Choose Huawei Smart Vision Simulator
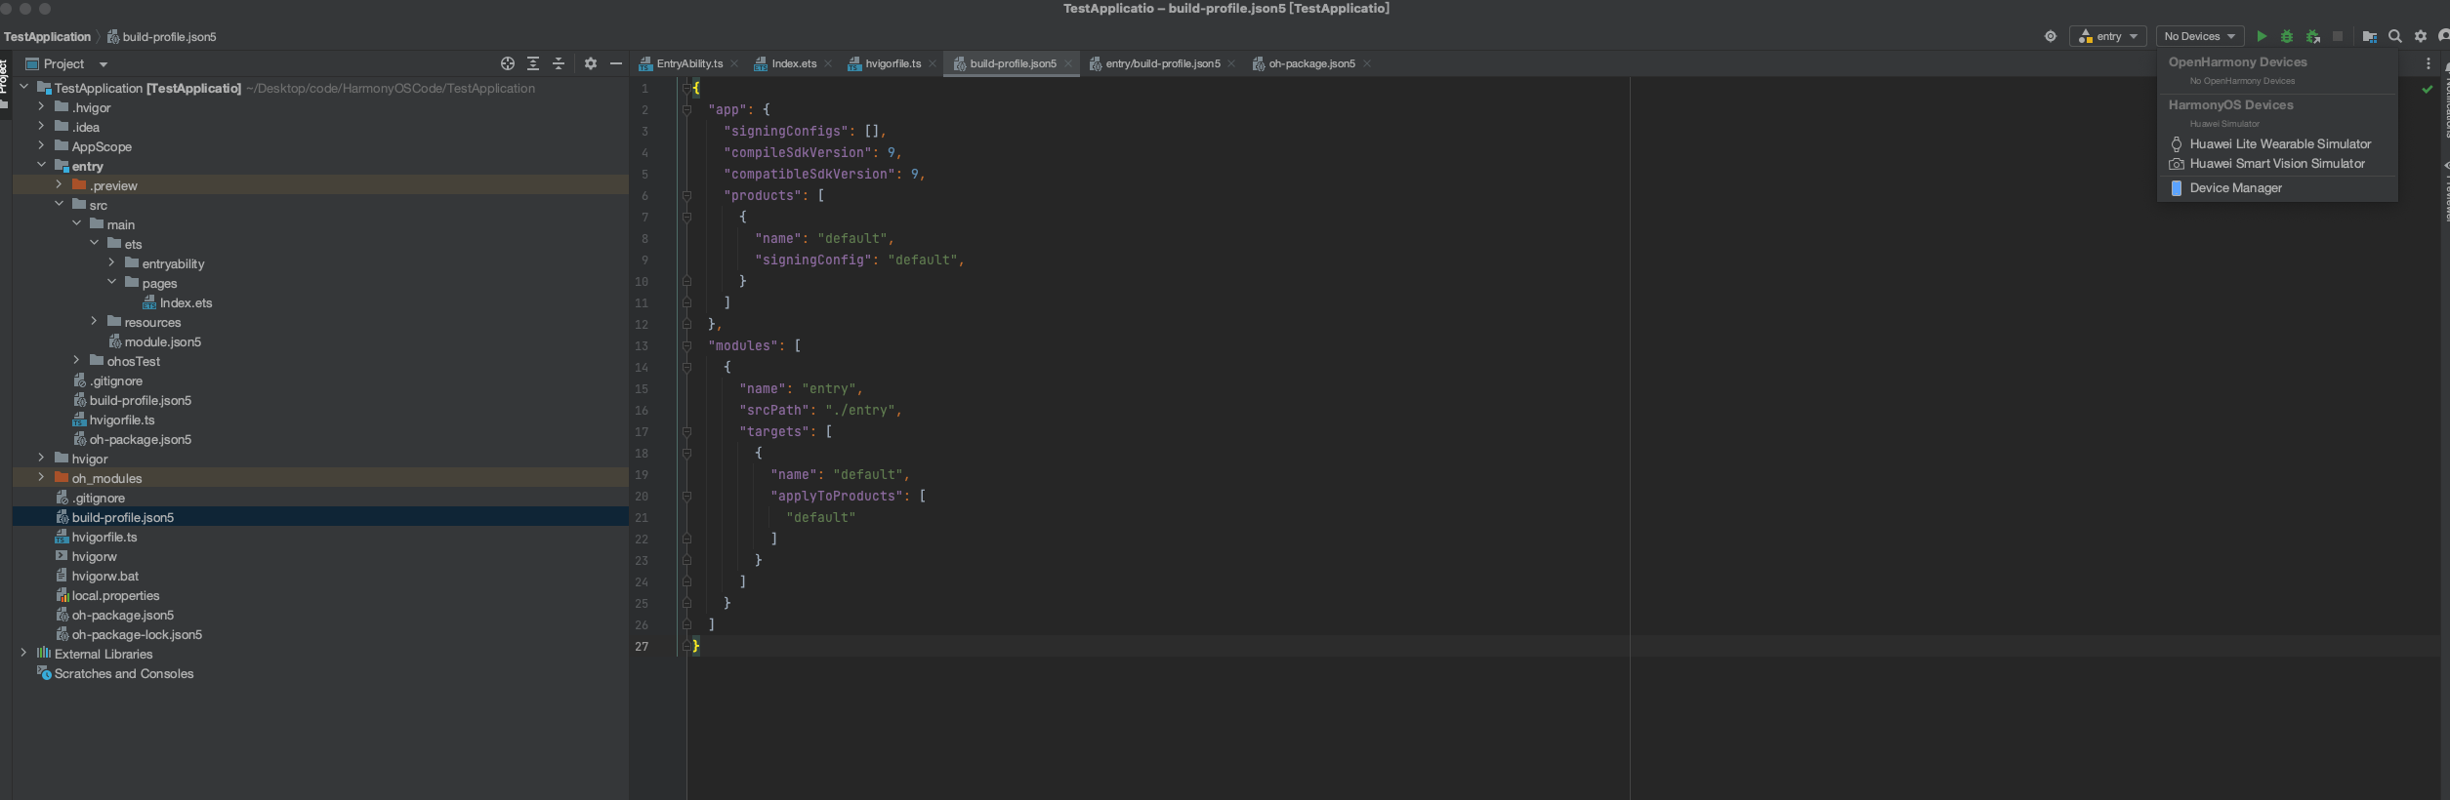2450x800 pixels. 2279,164
